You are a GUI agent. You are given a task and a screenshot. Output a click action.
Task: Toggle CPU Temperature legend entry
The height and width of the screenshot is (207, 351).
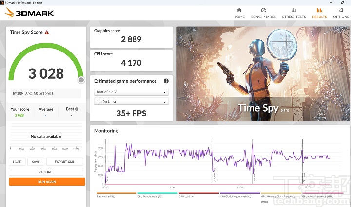coord(157,195)
